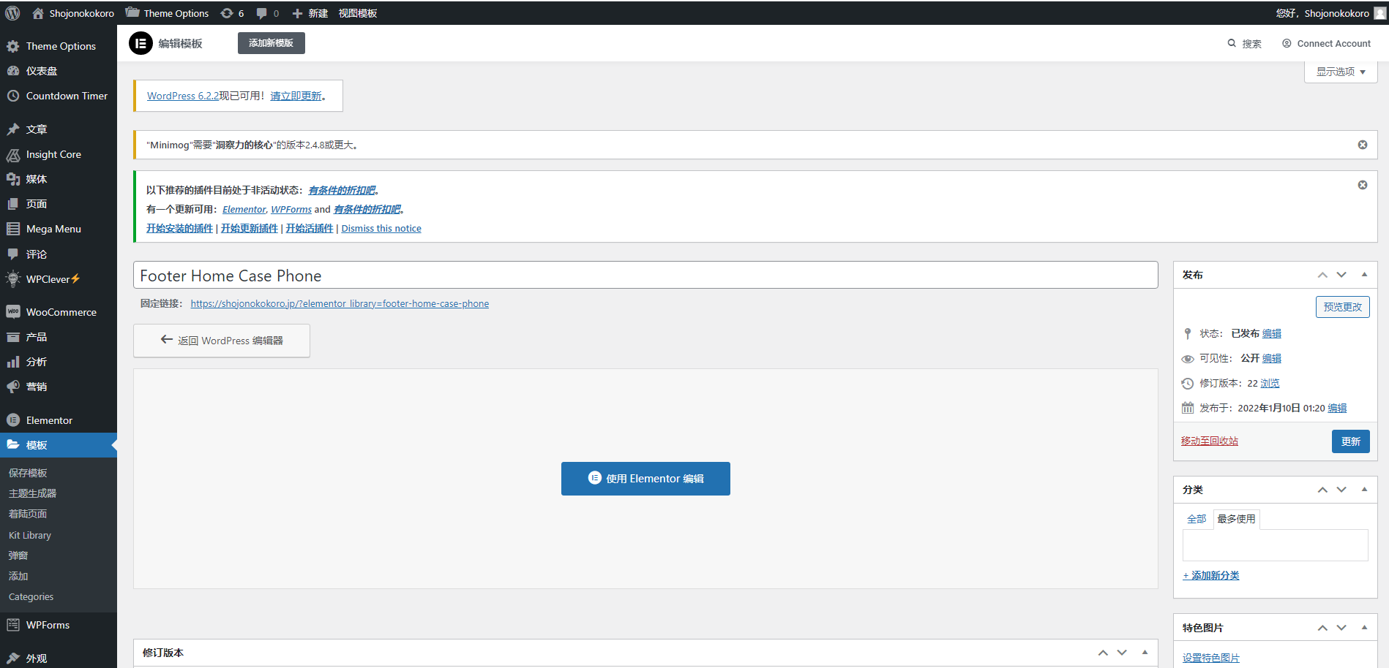Click the 移动至回收站 link

1210,441
